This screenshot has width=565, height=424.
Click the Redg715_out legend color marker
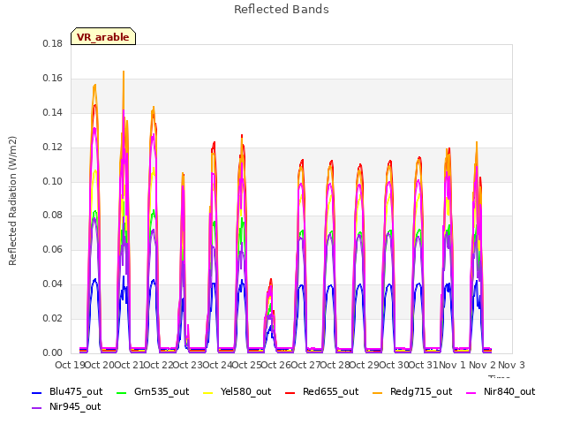[378, 392]
